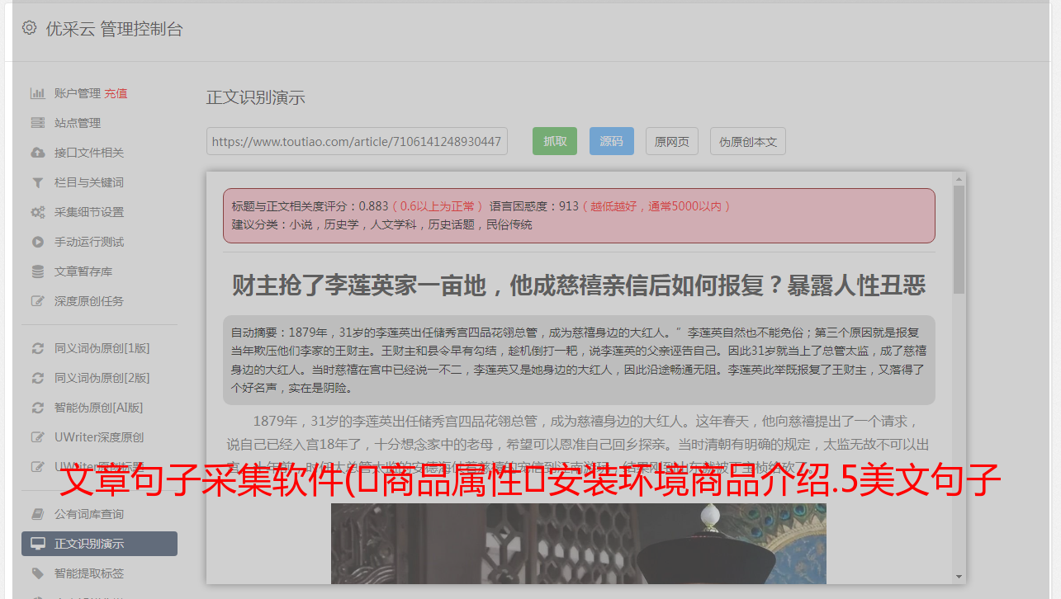Click the gears icon for 采集细节设置
This screenshot has height=599, width=1061.
click(38, 212)
